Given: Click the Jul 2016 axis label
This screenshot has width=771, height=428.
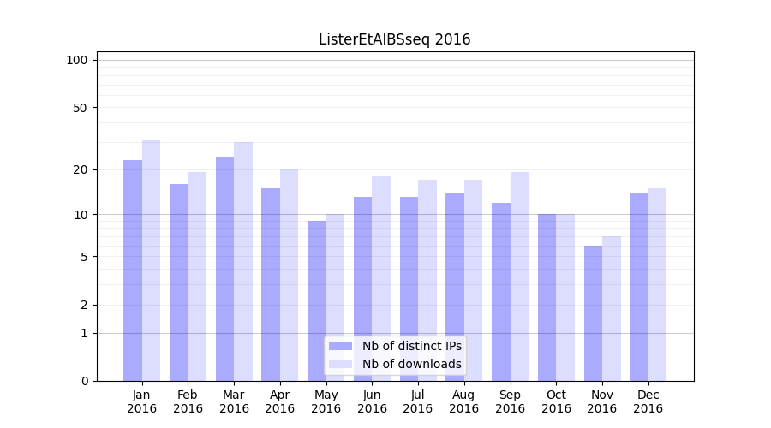Looking at the screenshot, I should click(418, 401).
